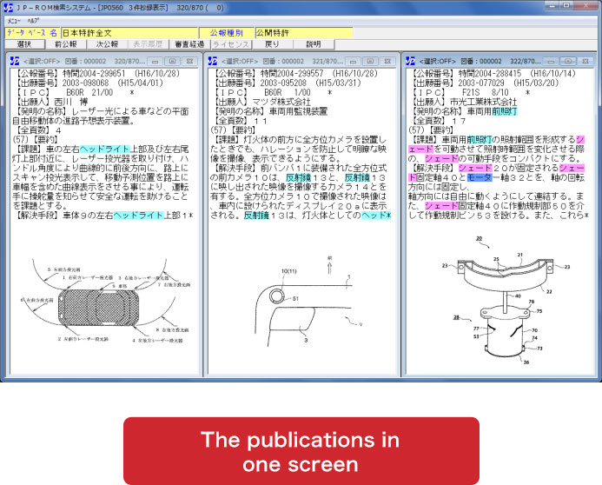Open 審査経過 examination history

[x=189, y=43]
